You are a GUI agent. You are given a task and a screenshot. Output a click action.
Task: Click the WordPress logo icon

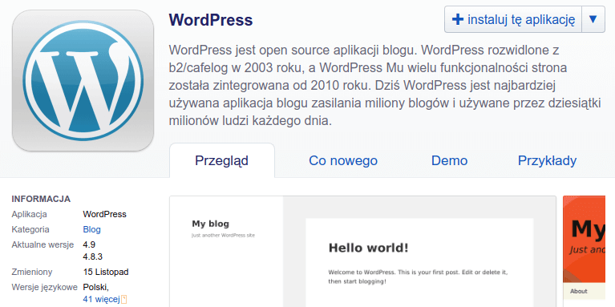point(83,80)
